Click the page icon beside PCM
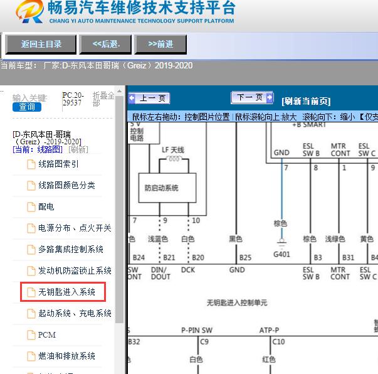This screenshot has height=374, width=378. 31,335
